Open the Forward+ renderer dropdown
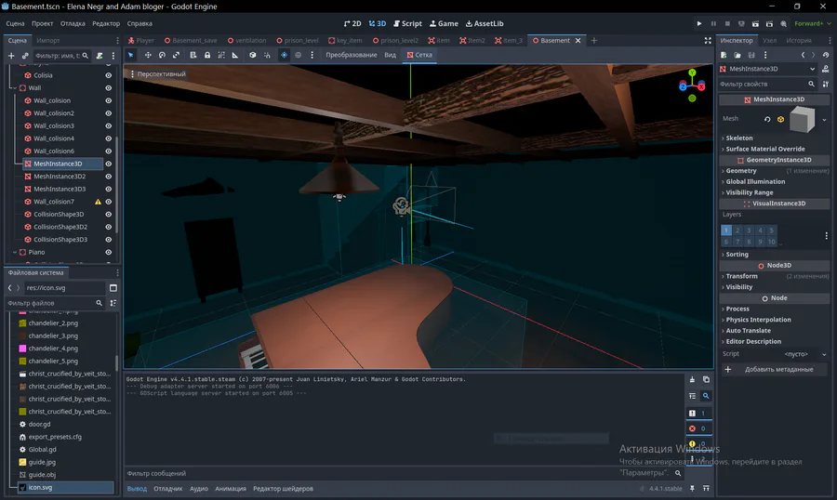 point(813,23)
